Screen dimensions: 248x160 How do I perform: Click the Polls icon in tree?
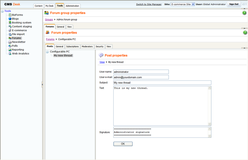[x=10, y=46]
